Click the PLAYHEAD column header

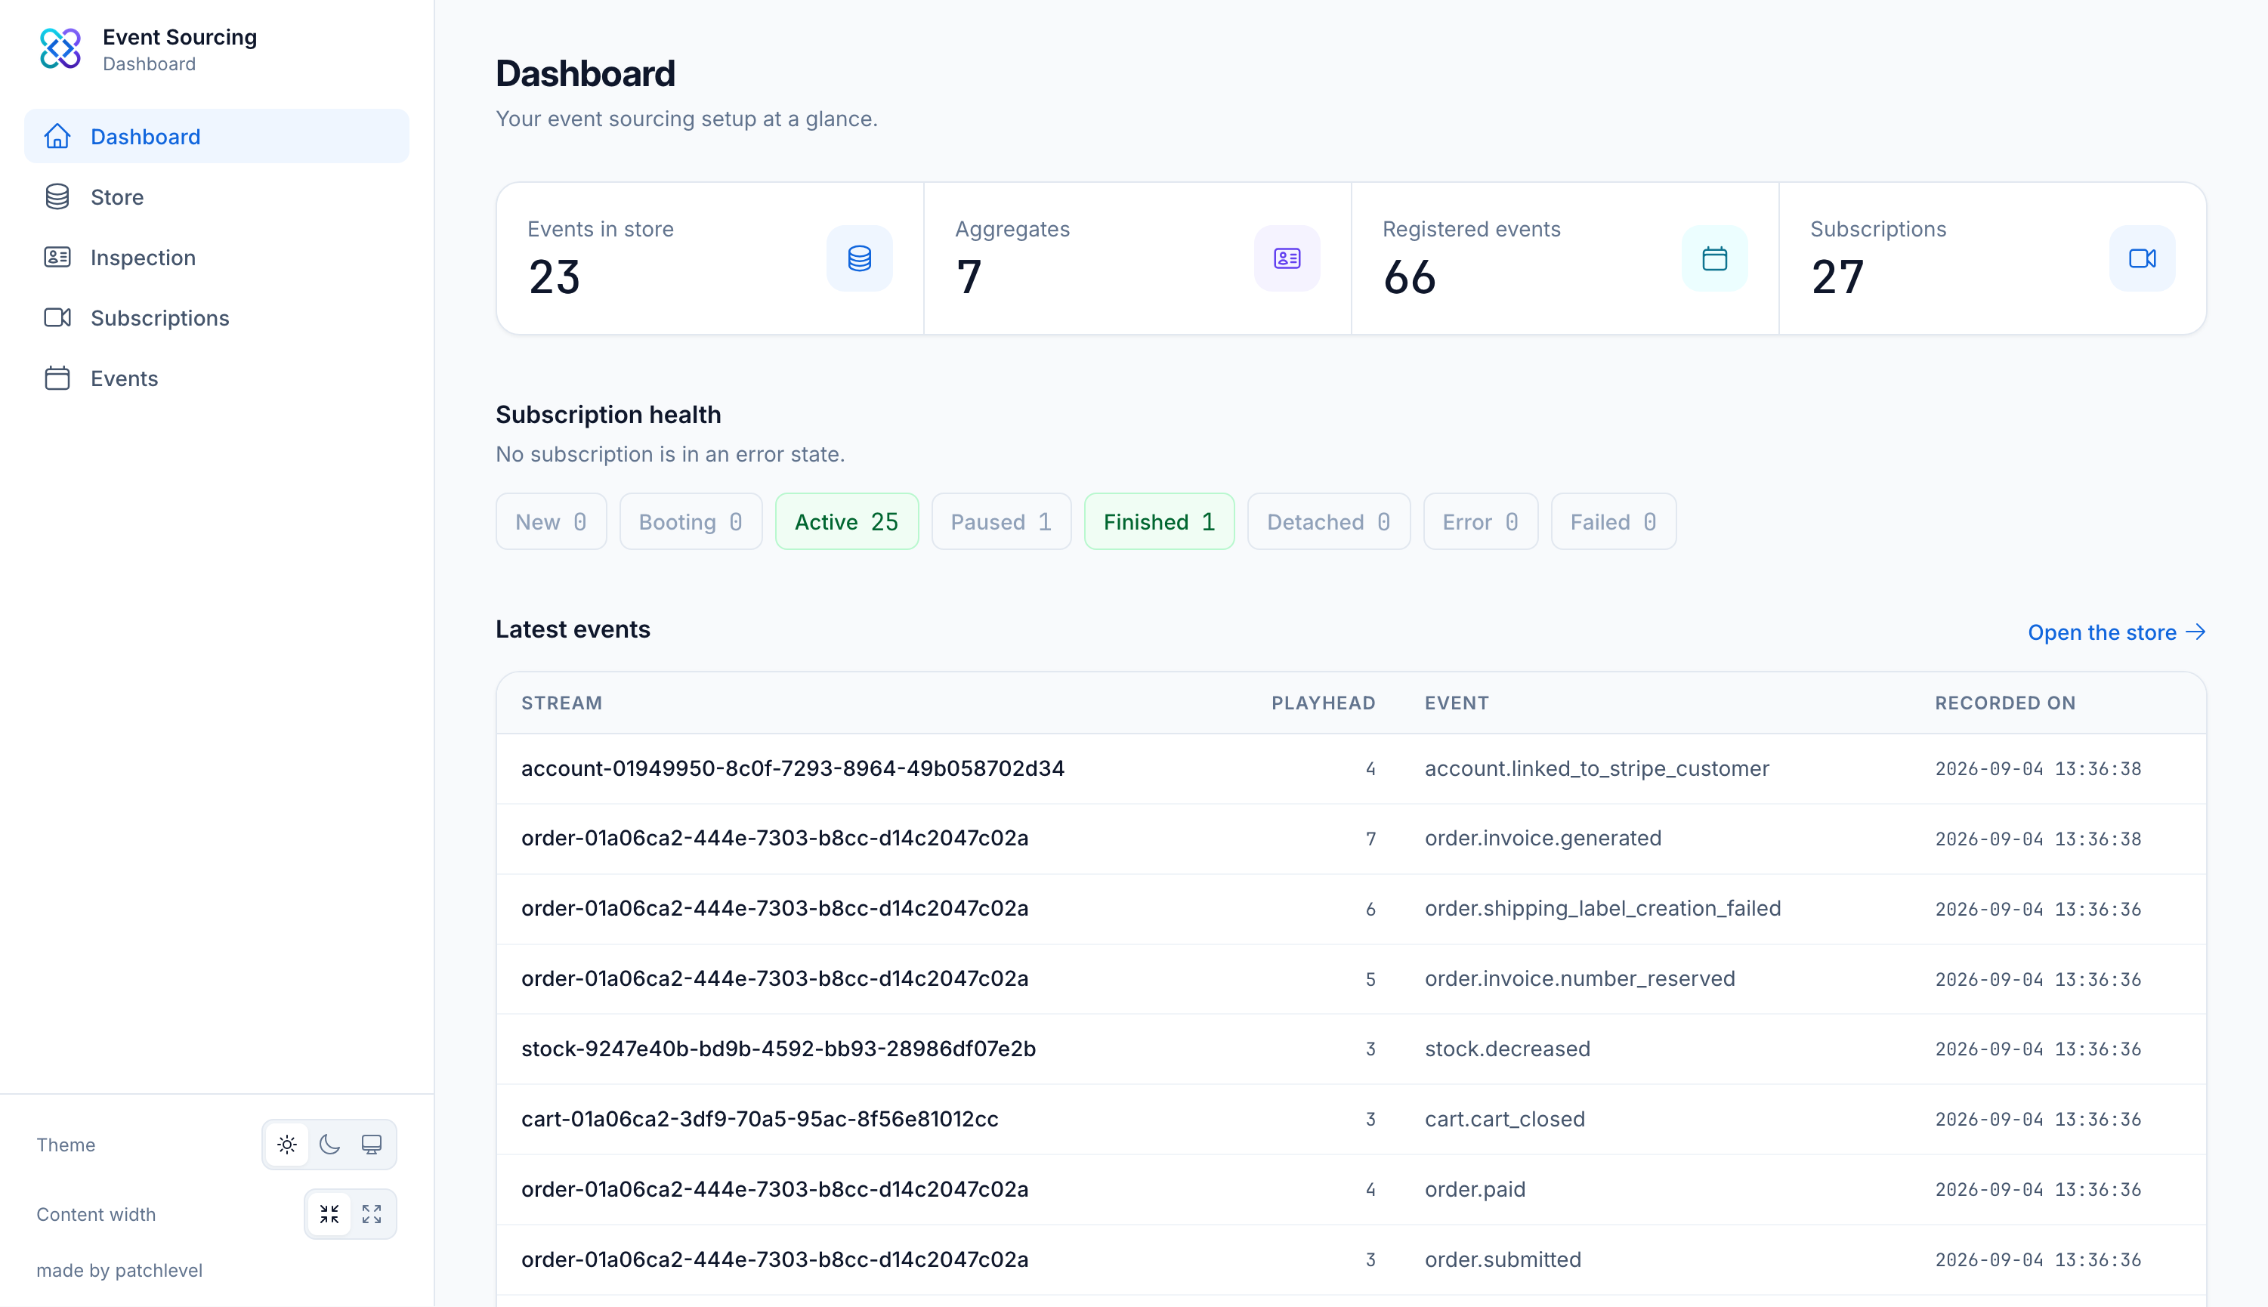click(x=1323, y=703)
